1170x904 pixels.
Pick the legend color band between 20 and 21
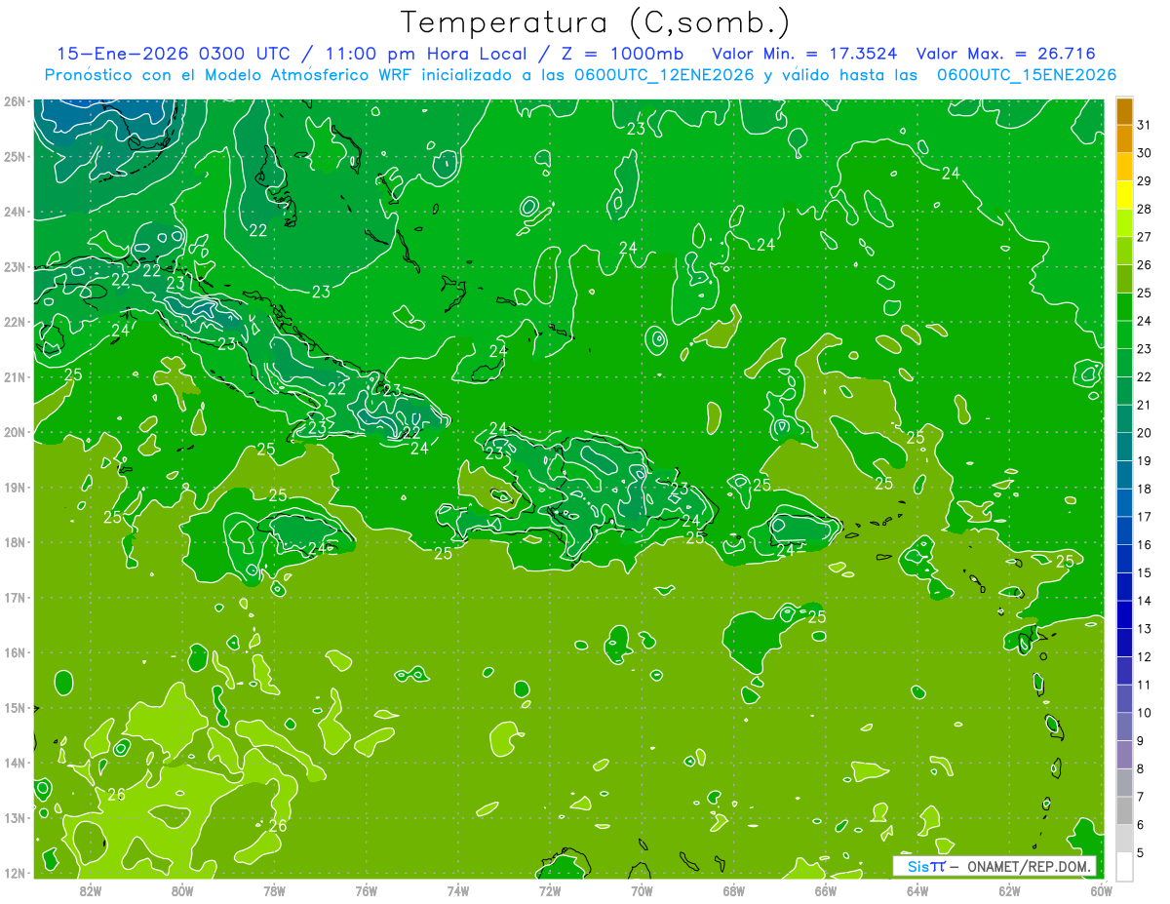click(1124, 419)
